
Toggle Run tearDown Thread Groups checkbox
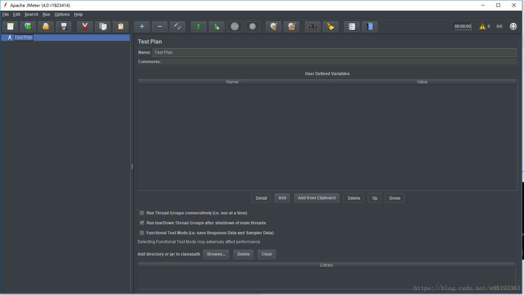click(142, 223)
